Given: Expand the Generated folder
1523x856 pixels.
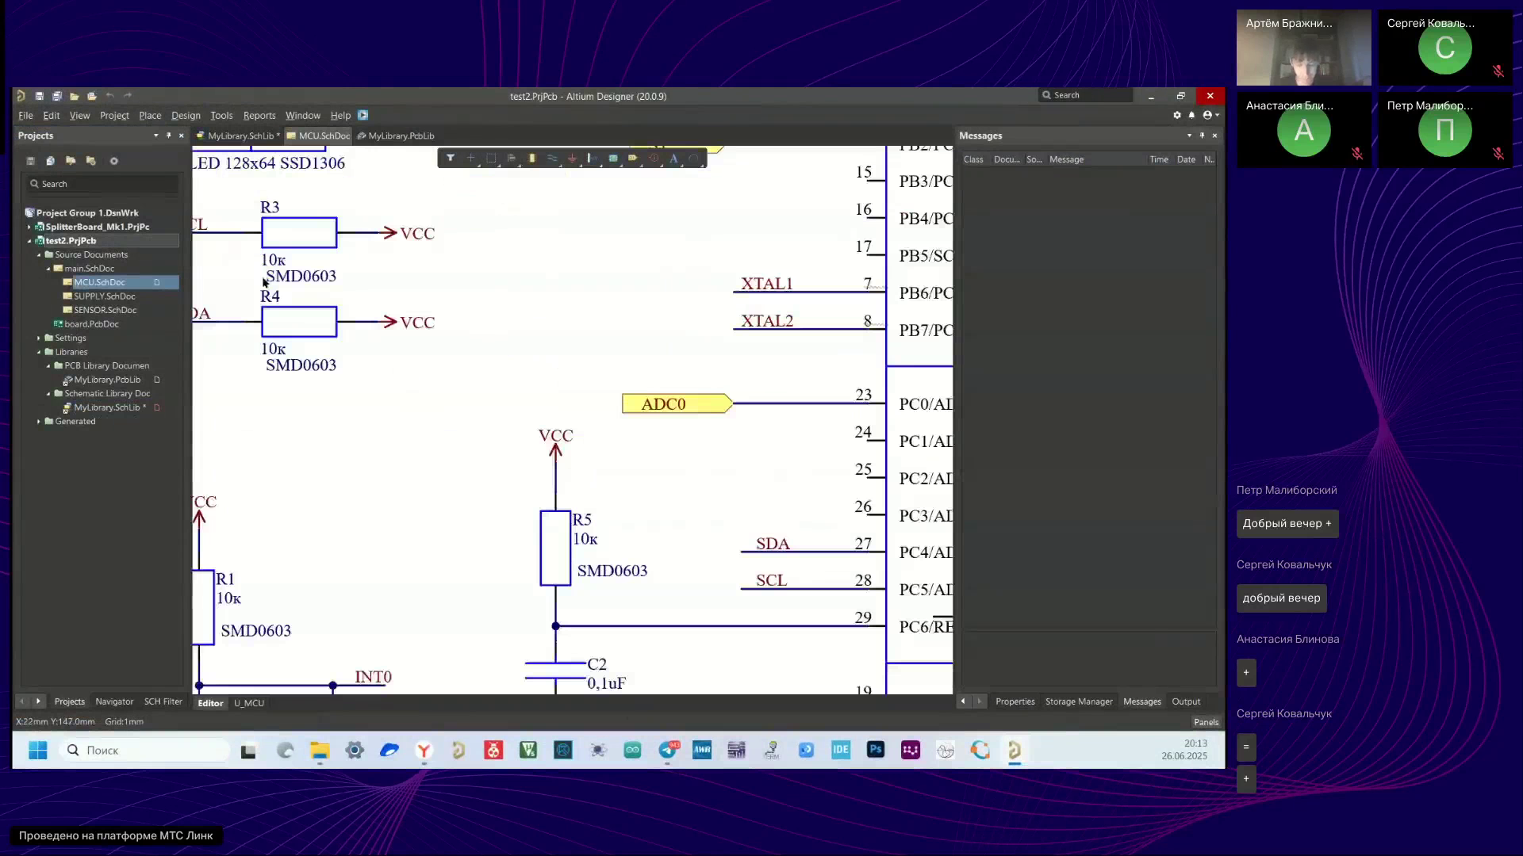Looking at the screenshot, I should pos(39,422).
